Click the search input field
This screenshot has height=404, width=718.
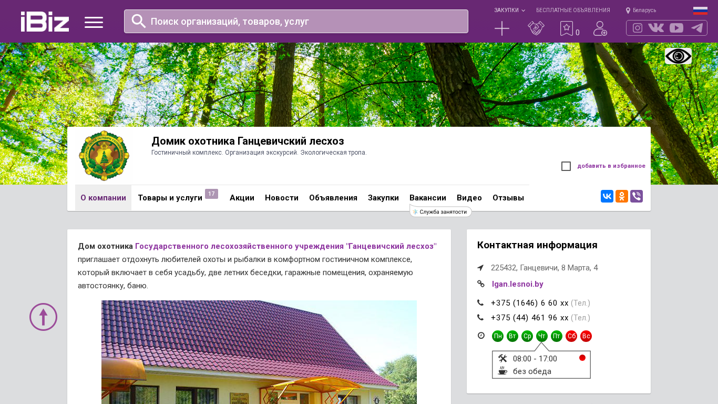point(296,21)
